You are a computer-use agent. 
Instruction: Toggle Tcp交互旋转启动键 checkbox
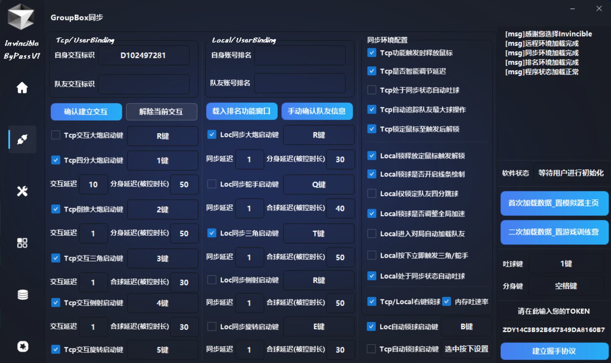56,349
